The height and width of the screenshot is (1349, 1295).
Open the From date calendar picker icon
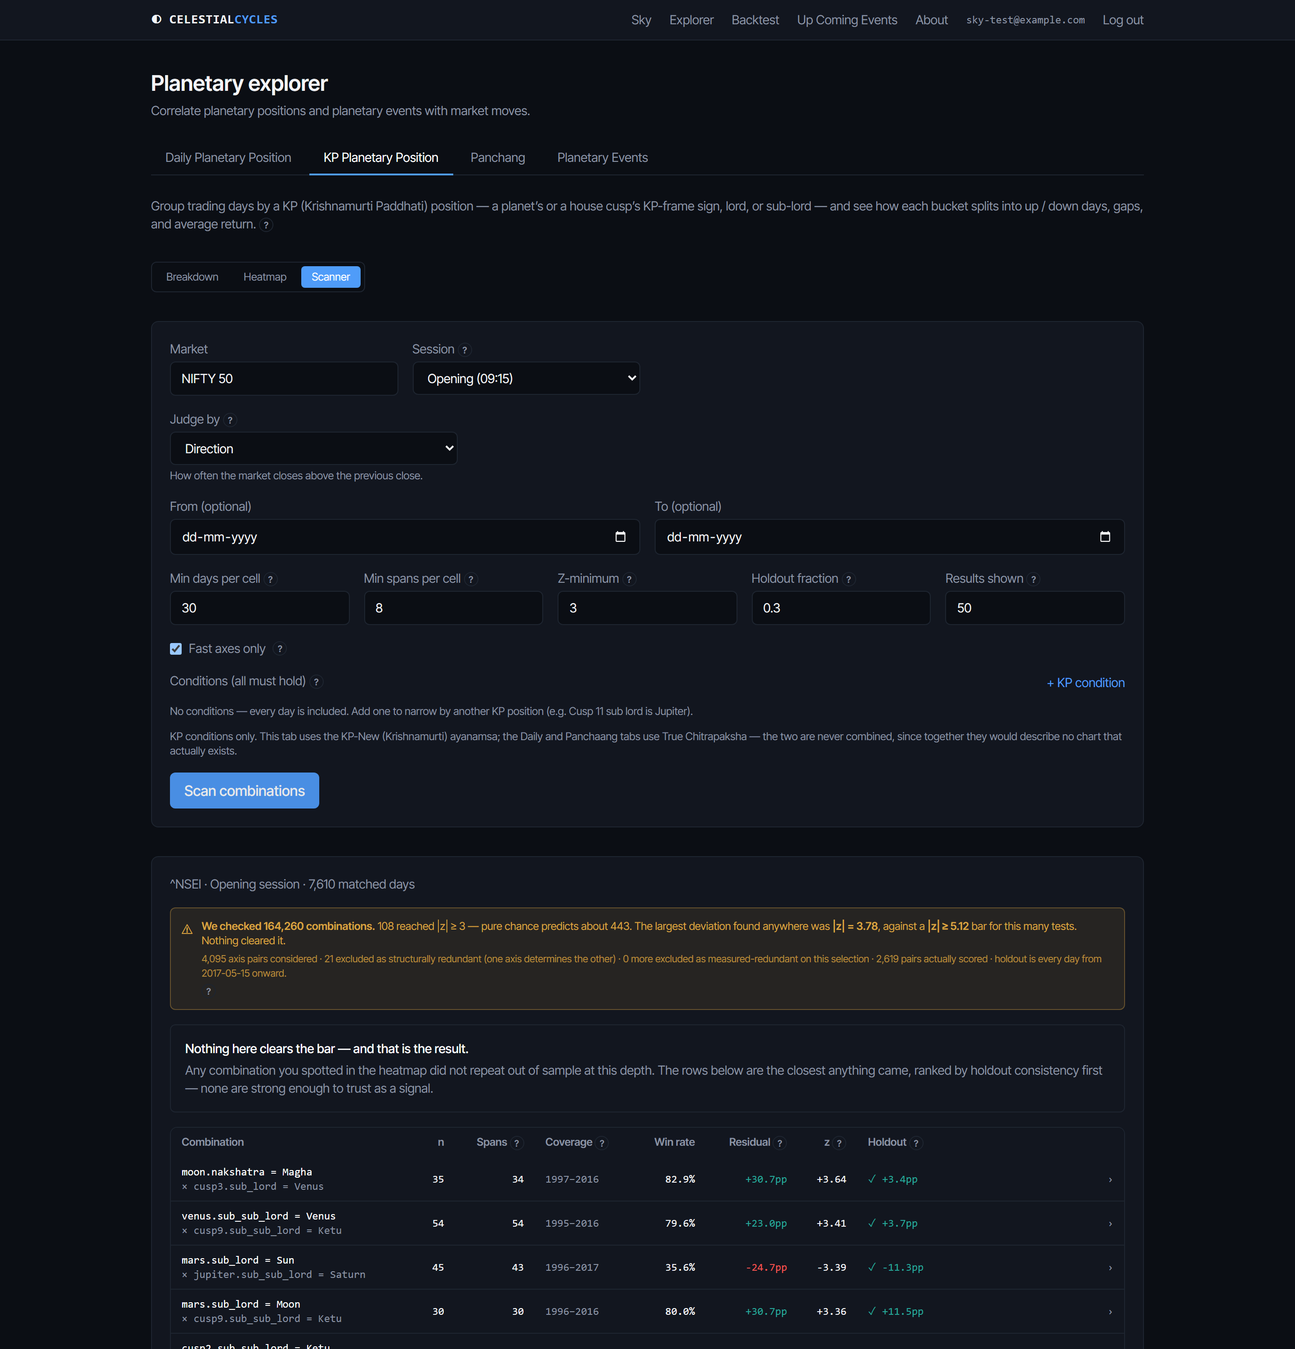620,537
